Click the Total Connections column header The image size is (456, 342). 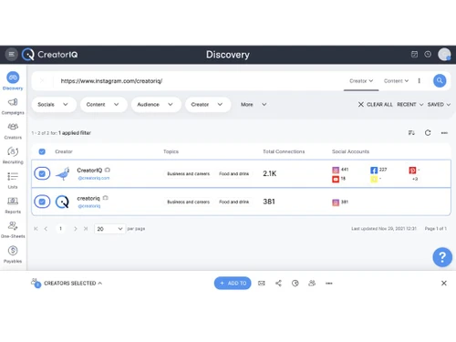pyautogui.click(x=284, y=151)
